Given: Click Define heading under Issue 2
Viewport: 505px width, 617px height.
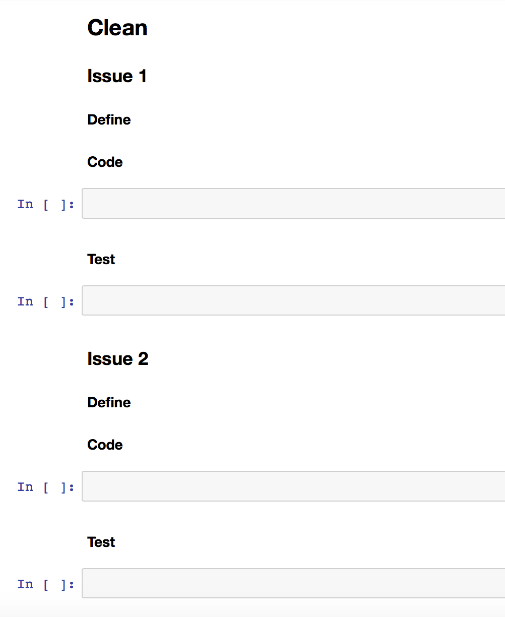Looking at the screenshot, I should (109, 403).
